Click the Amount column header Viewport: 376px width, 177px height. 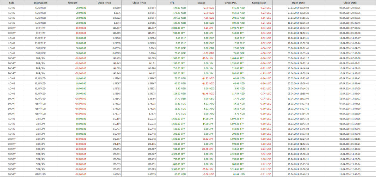point(72,3)
